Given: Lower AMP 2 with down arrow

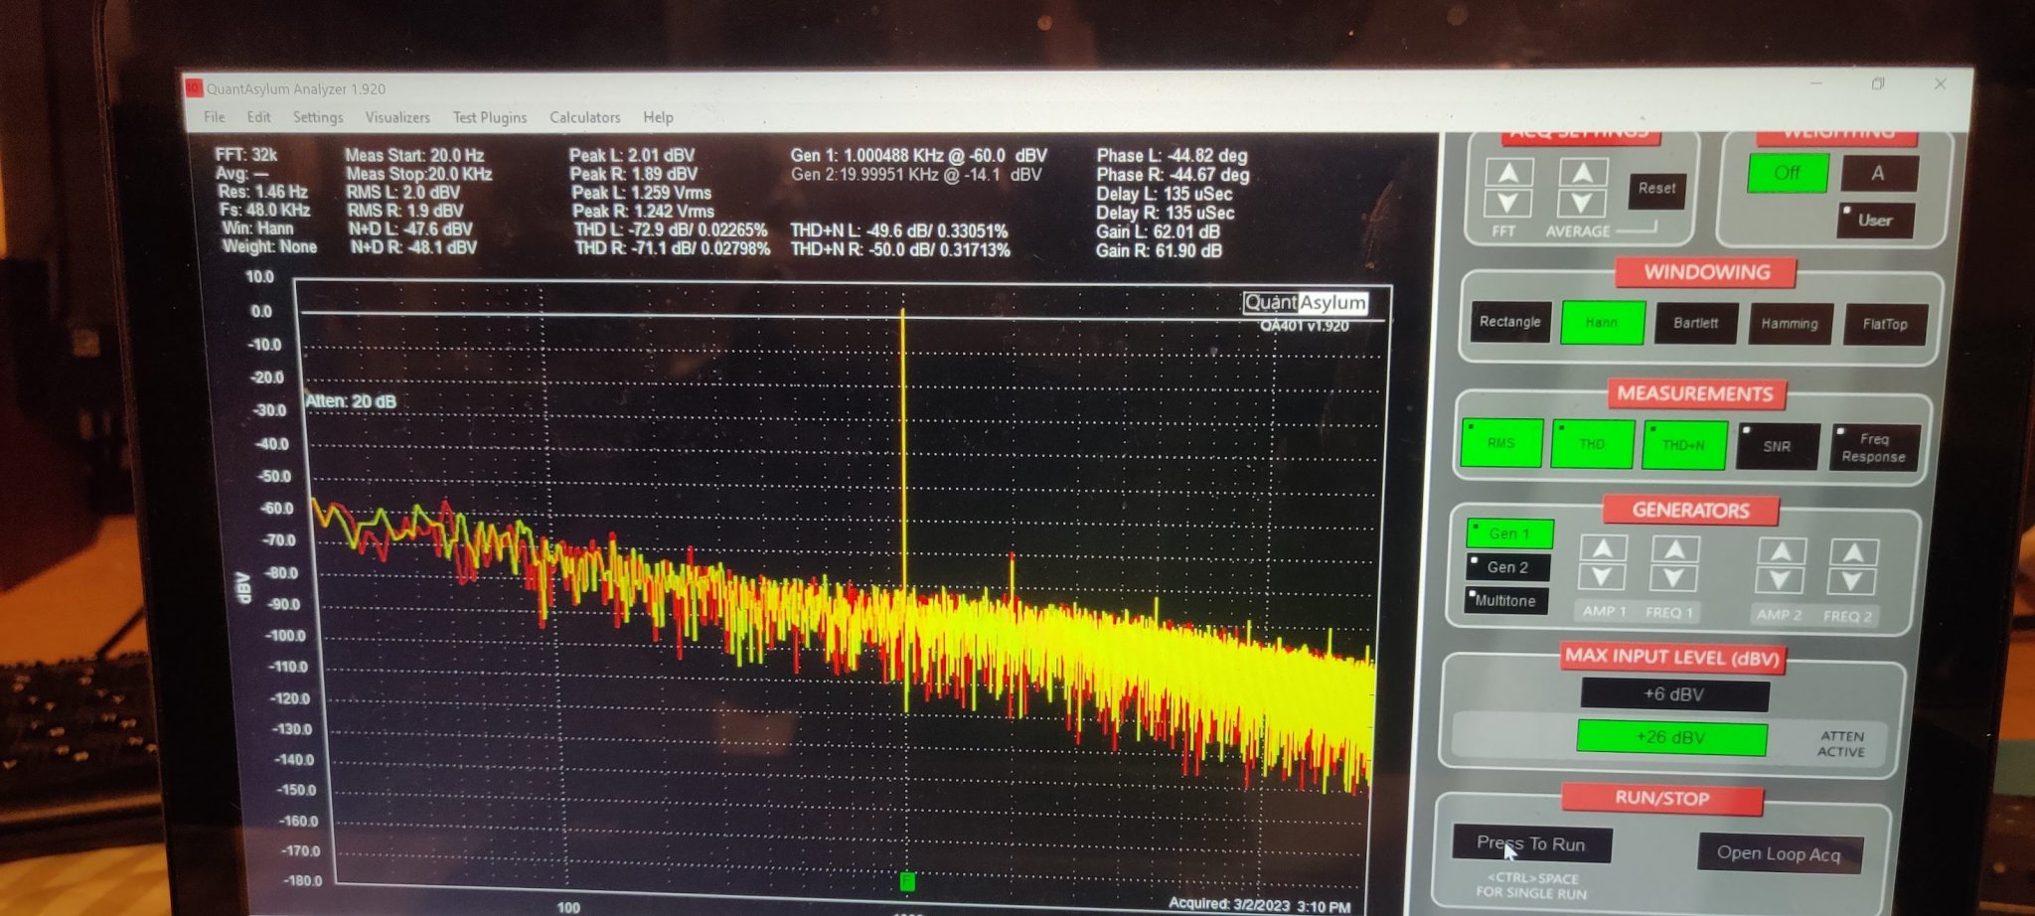Looking at the screenshot, I should 1781,581.
